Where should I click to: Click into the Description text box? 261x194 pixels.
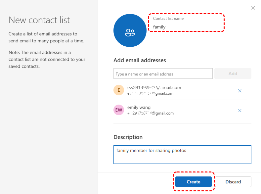182,154
